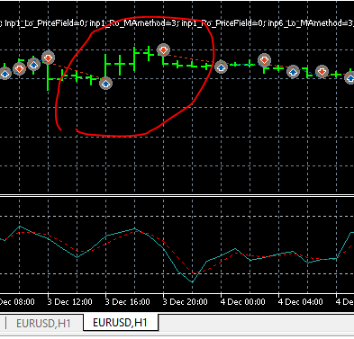This screenshot has height=339, width=354.
Task: Click the blue buy arrow at 4 Dec 00:00
Action: coord(221,67)
